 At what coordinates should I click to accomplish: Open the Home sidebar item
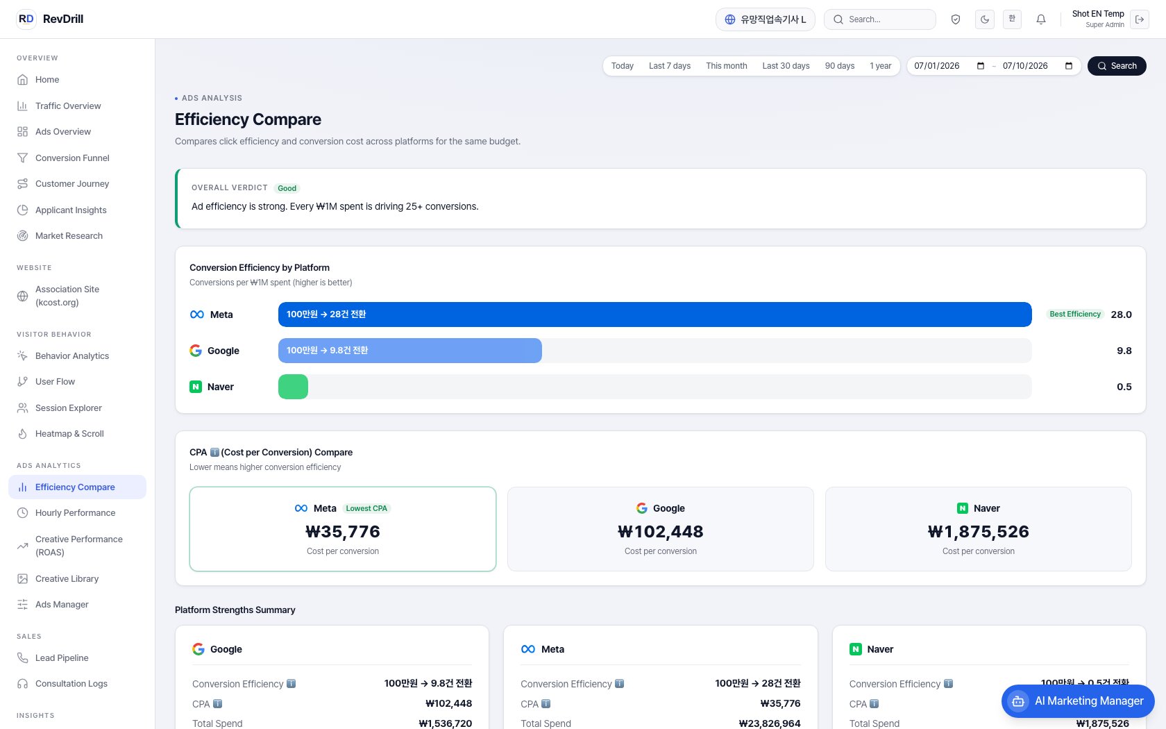[77, 80]
